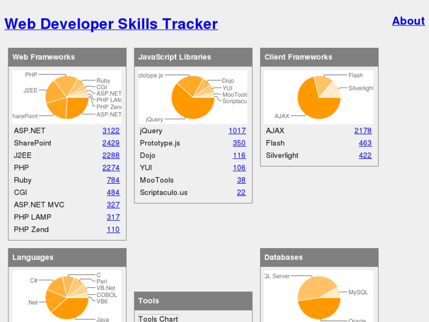Open the SharePoint count 2429 link
429x322 pixels.
click(111, 143)
